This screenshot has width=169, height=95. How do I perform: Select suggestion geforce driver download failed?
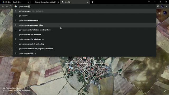click(84, 25)
